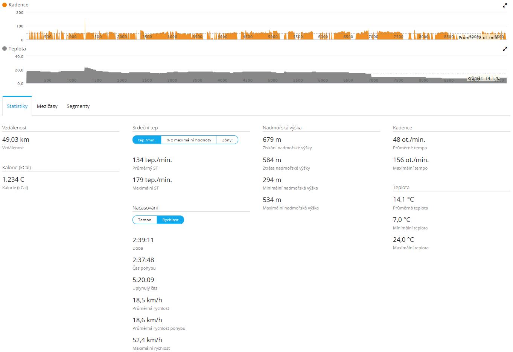
Task: Switch to the Mezičasy tab
Action: (47, 106)
